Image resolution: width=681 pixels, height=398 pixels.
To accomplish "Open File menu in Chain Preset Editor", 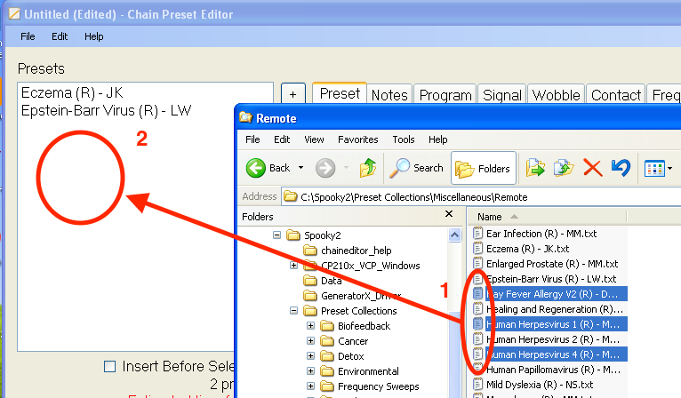I will (28, 36).
